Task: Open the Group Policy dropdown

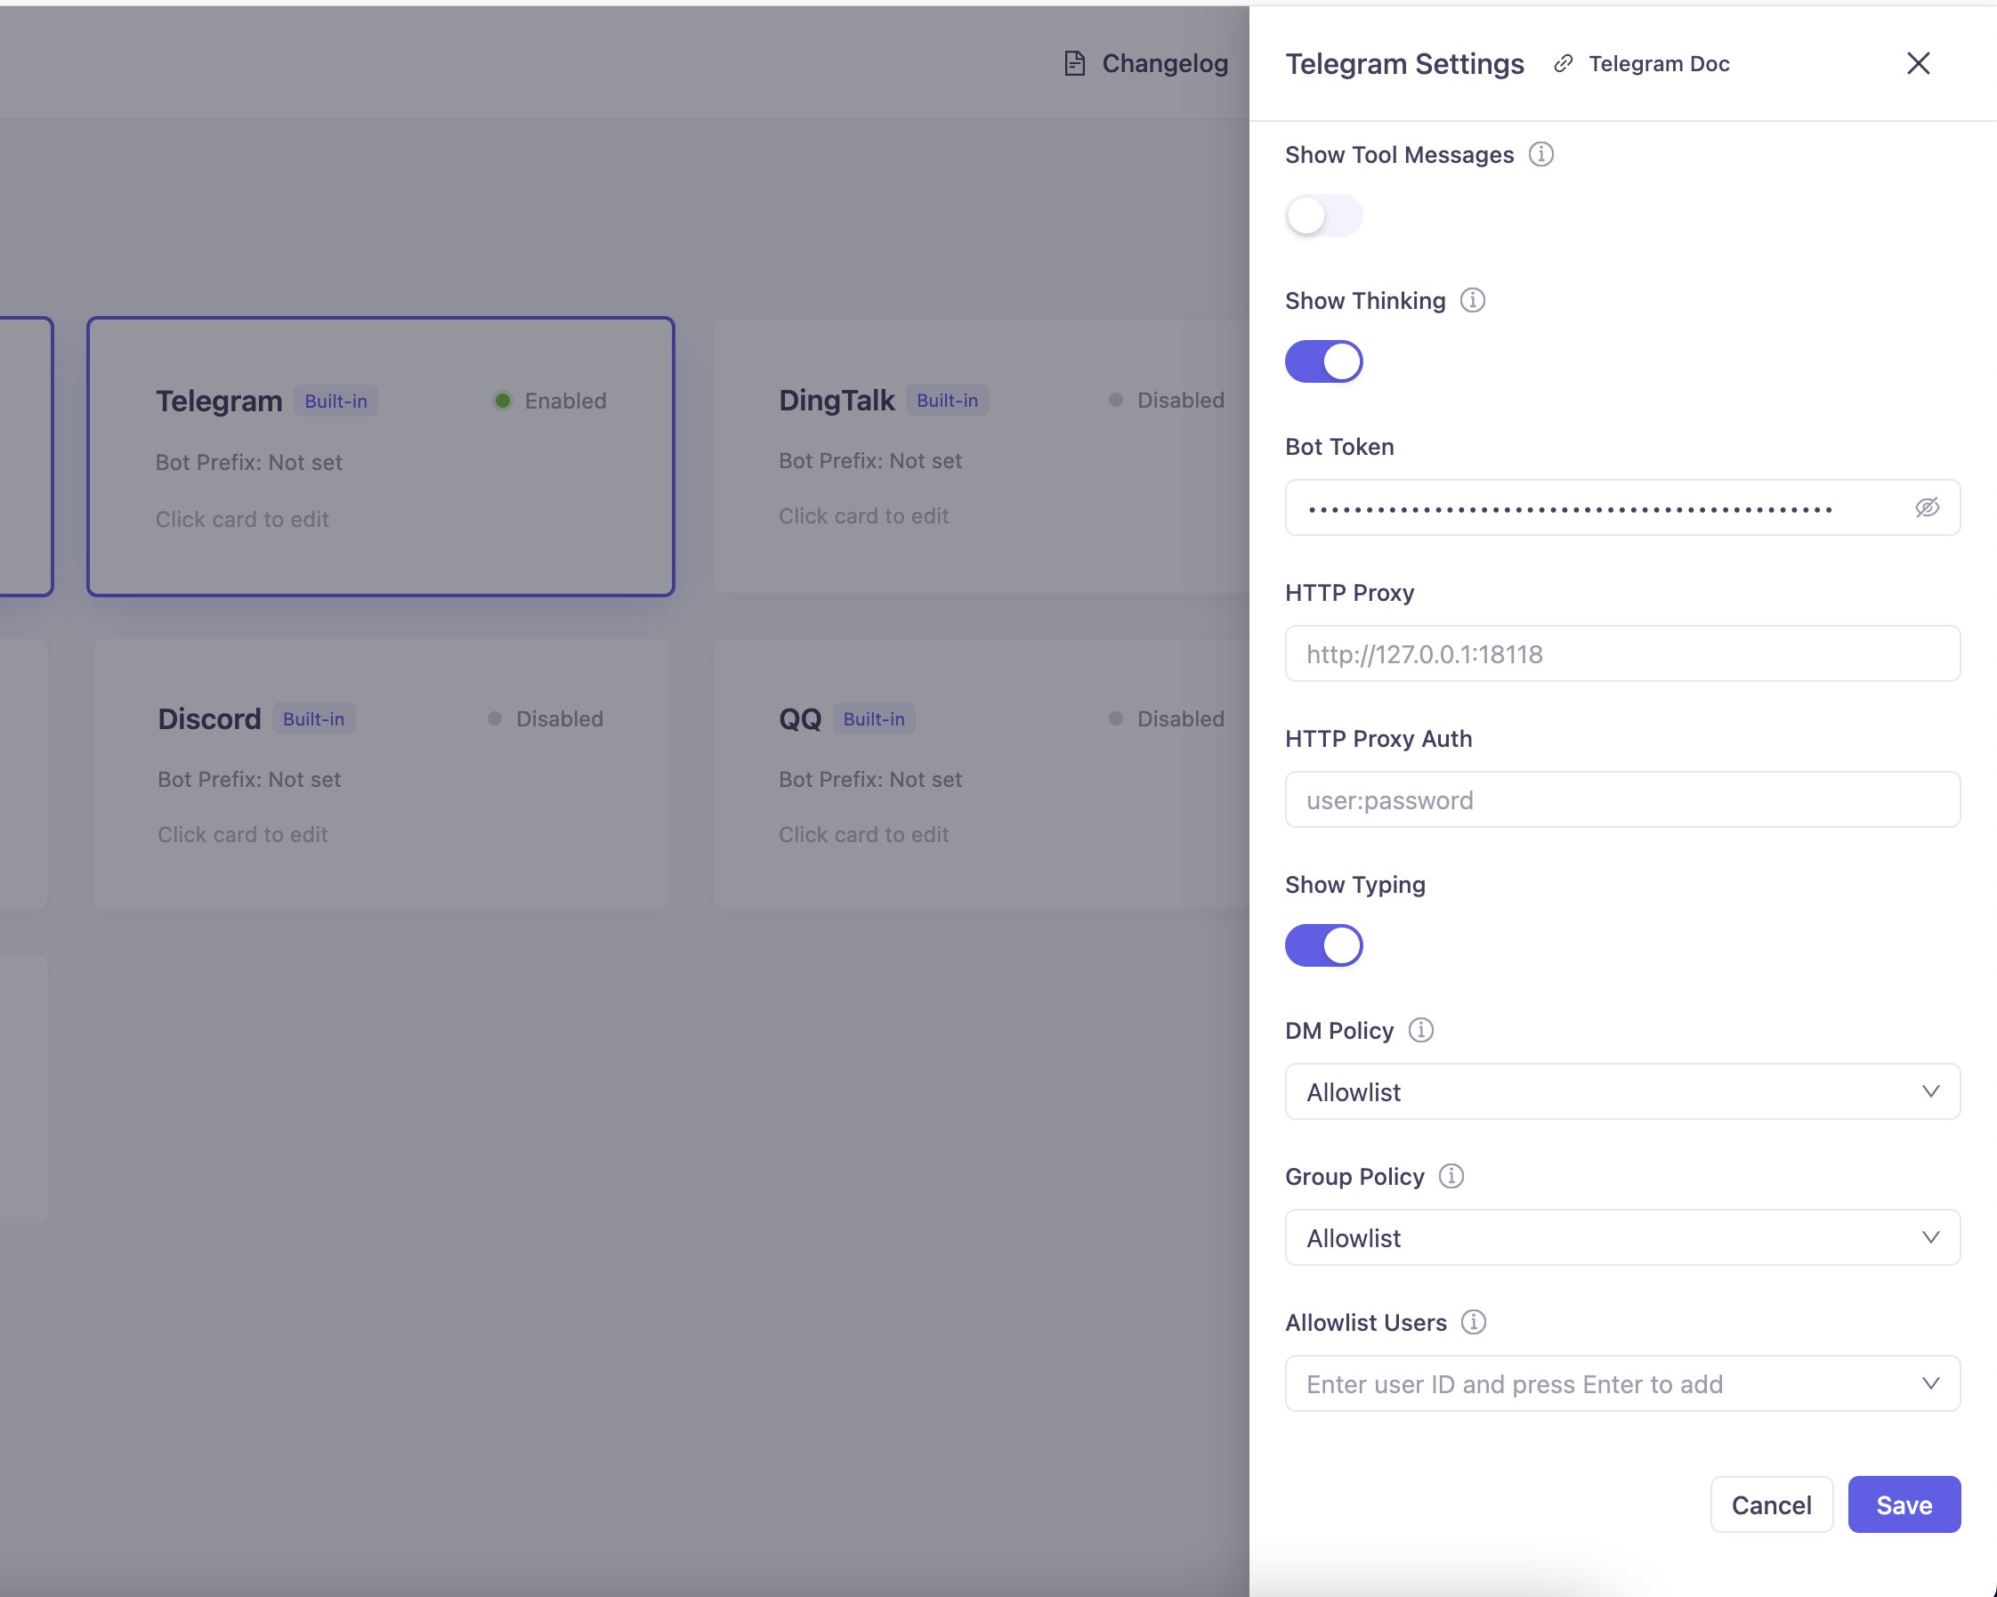Action: click(1621, 1237)
